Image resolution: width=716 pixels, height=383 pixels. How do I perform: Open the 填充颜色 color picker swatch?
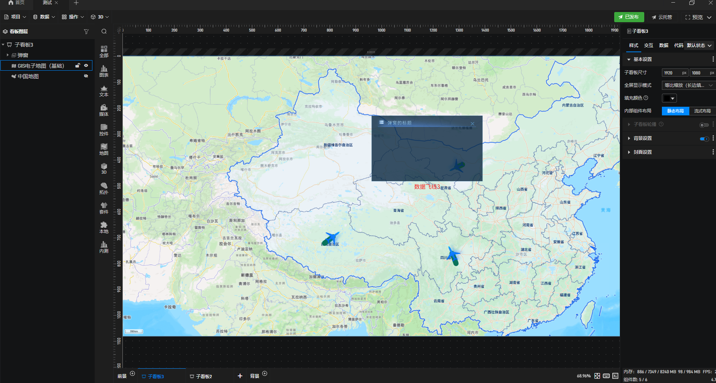[x=669, y=98]
